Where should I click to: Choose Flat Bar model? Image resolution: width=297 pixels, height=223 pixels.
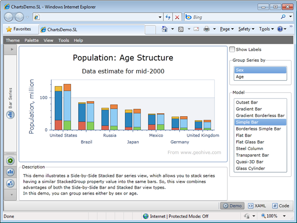[x=260, y=135]
